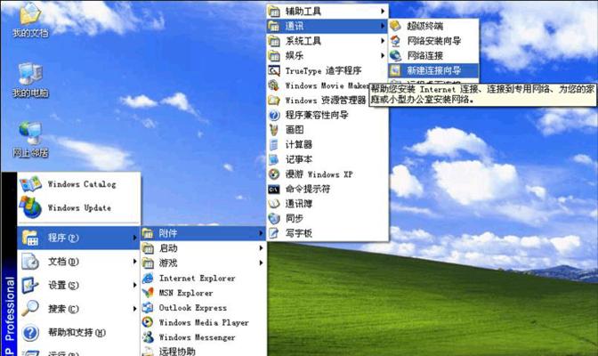The width and height of the screenshot is (598, 356).
Task: Expand 游戏 submenu arrow
Action: (261, 263)
